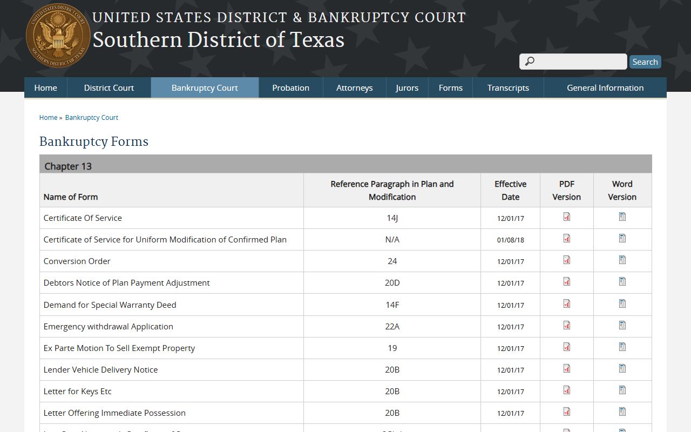Screen dimensions: 691x432
Task: Click the Search button
Action: [x=645, y=62]
